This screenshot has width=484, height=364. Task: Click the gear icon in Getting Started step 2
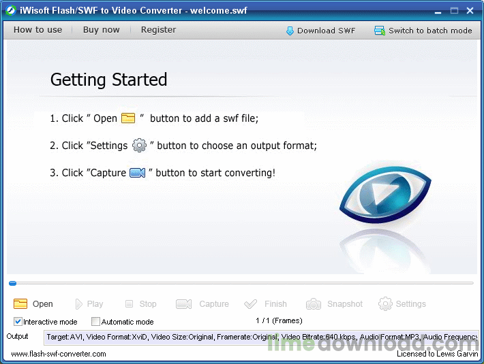pos(139,145)
